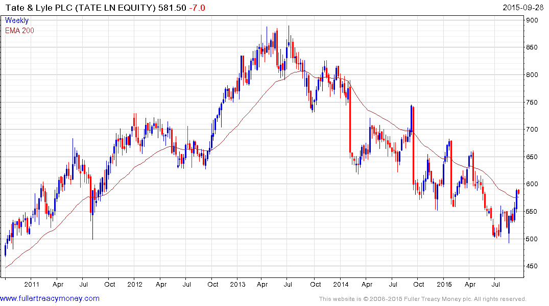This screenshot has width=549, height=306.
Task: Click the copyright notice text
Action: [x=423, y=299]
